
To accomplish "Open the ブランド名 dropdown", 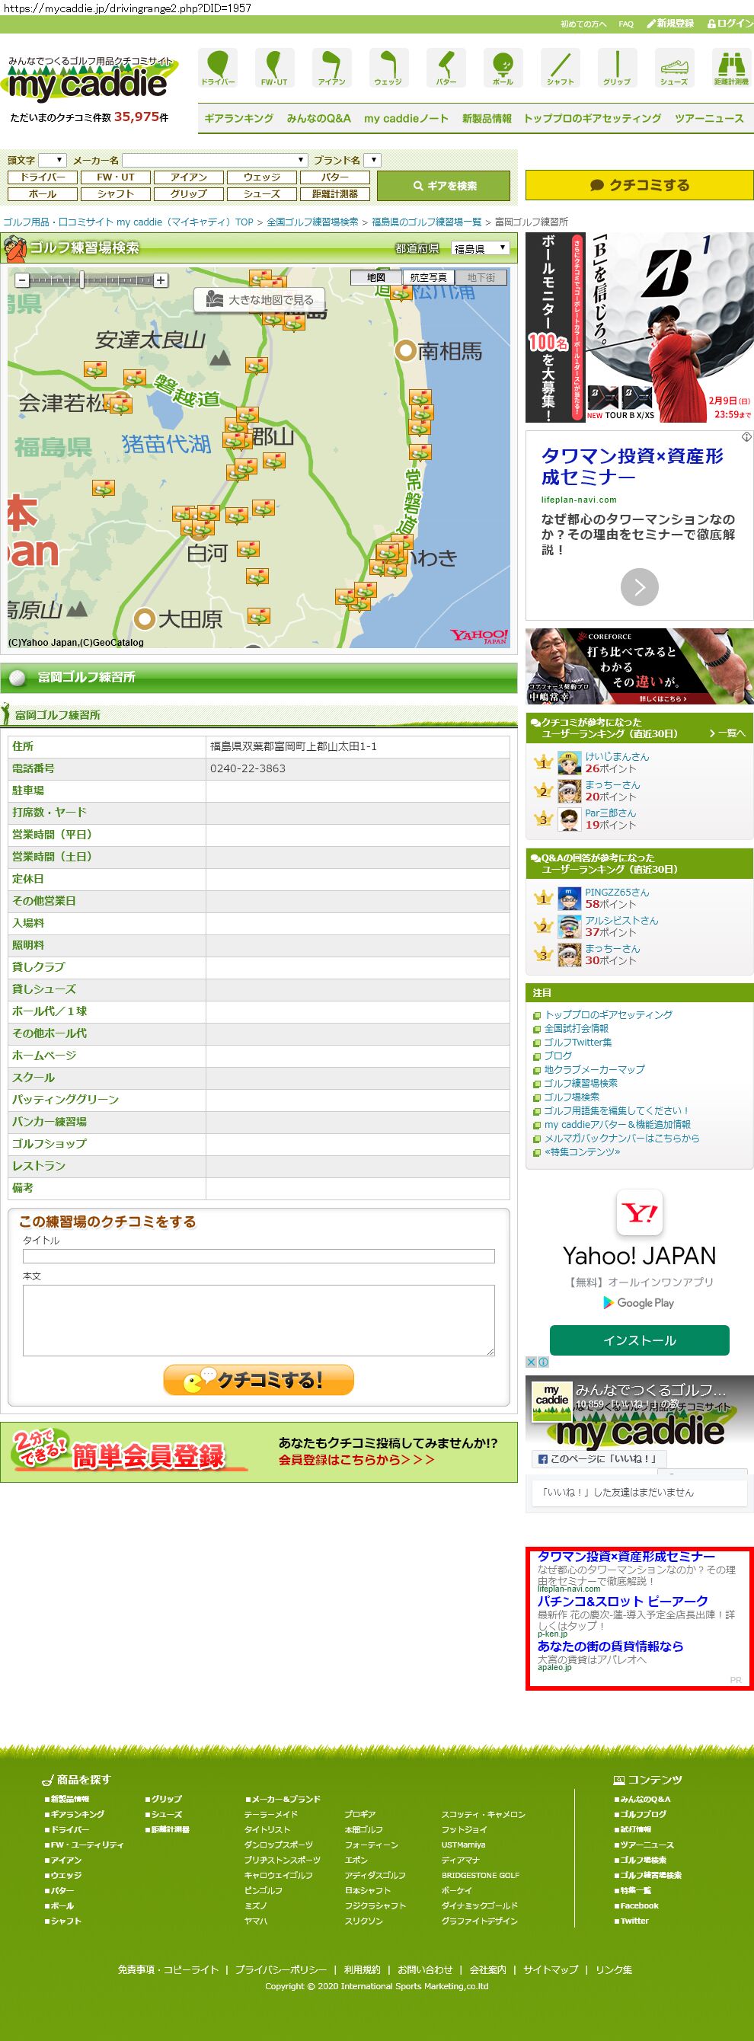I will click(372, 160).
